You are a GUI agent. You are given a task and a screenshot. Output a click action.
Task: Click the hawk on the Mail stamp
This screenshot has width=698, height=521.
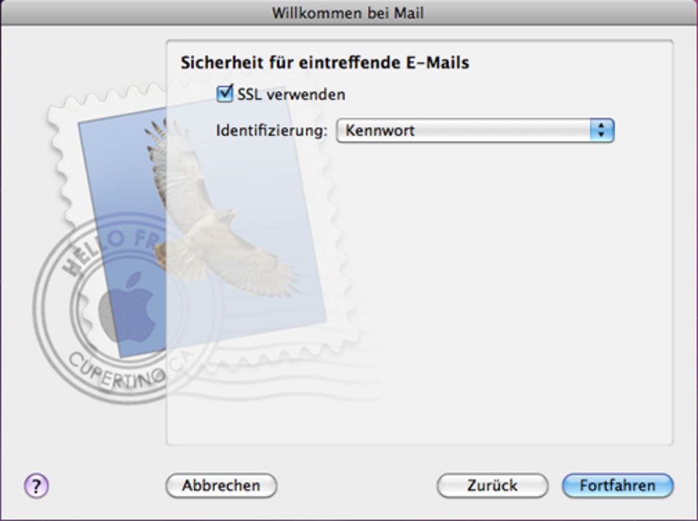point(209,221)
